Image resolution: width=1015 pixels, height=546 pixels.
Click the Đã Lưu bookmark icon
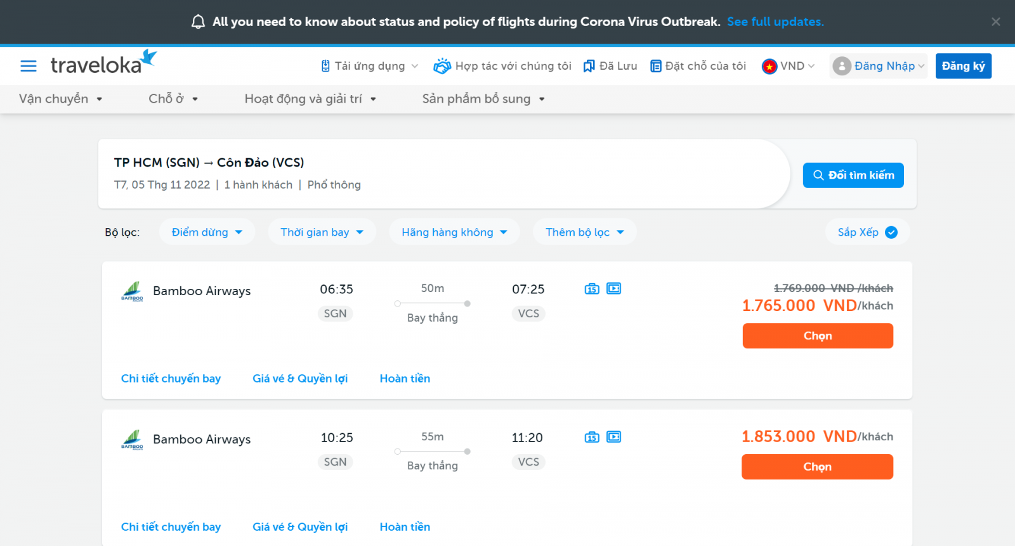tap(589, 66)
